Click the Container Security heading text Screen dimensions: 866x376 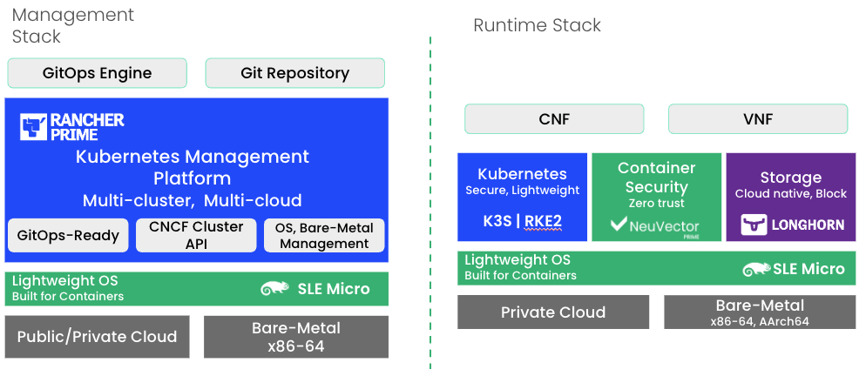pos(656,178)
